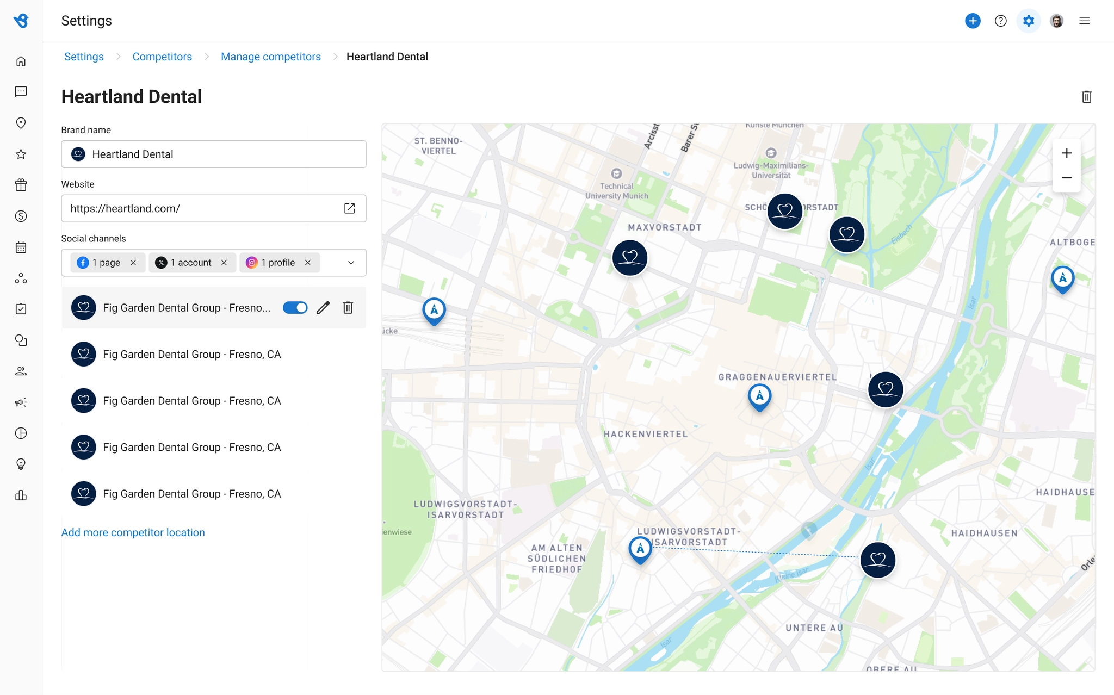The height and width of the screenshot is (695, 1114).
Task: Delete Heartland Dental competitor via top trash icon
Action: tap(1086, 97)
